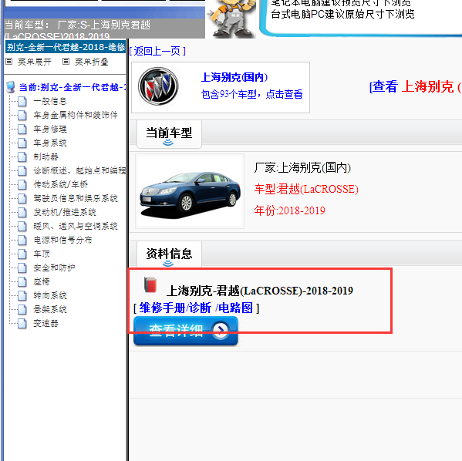Click page icon beside 安全和防护

[22, 268]
